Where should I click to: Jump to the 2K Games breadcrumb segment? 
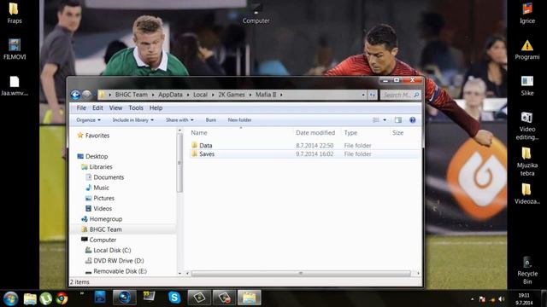coord(232,95)
